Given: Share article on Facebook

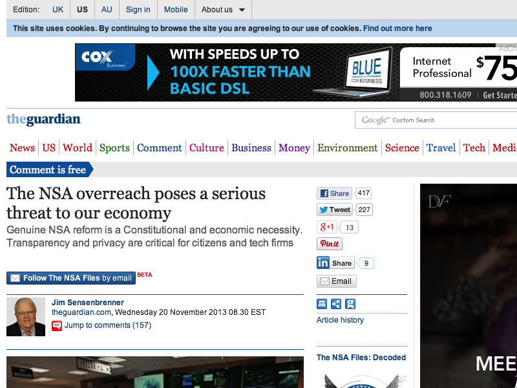Looking at the screenshot, I should [333, 193].
